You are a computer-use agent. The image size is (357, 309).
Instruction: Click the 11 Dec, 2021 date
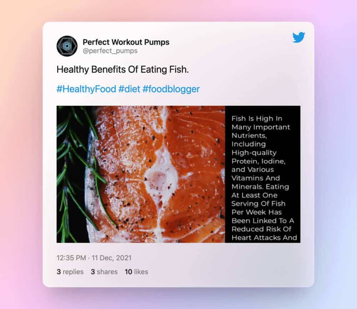(x=111, y=258)
